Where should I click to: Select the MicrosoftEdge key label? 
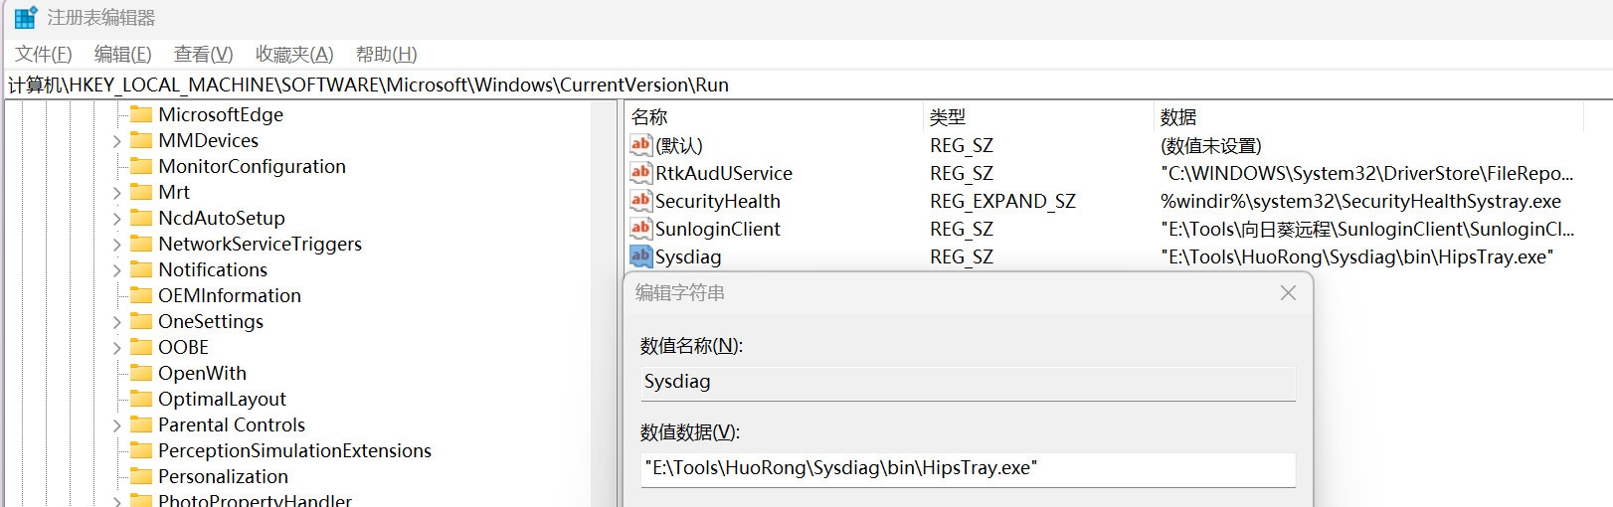point(221,114)
